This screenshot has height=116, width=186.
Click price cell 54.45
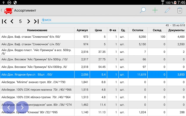pos(99,67)
